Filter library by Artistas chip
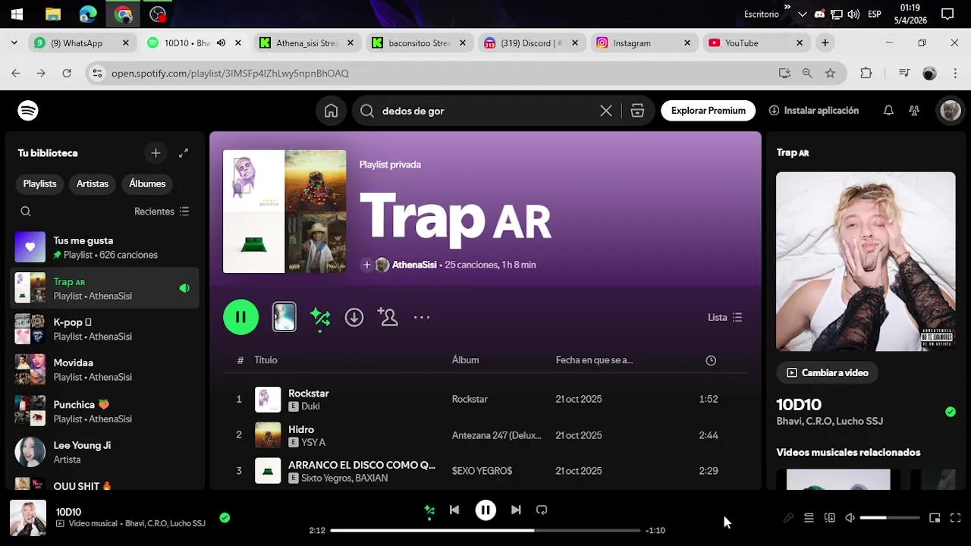This screenshot has height=546, width=971. tap(93, 184)
